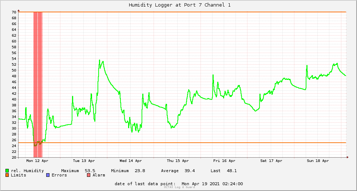Viewport: 357px width, 191px height.
Task: Click the y-axis label 20
Action: coord(14,157)
